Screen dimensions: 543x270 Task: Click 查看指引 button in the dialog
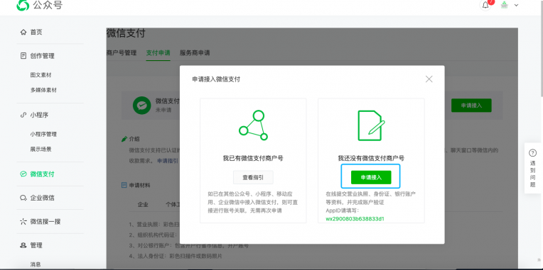253,177
